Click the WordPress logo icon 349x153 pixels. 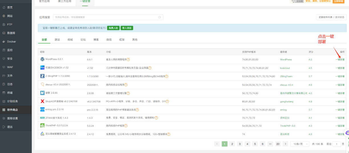[42, 59]
